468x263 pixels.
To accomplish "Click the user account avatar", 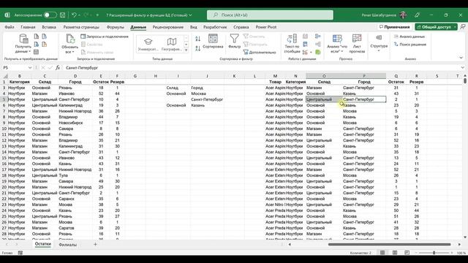I will click(x=403, y=15).
